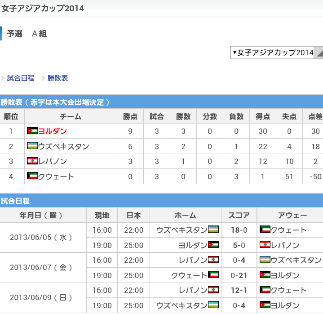The image size is (323, 314).
Task: Click the Lebanon flag in standings row 3
Action: (x=32, y=161)
